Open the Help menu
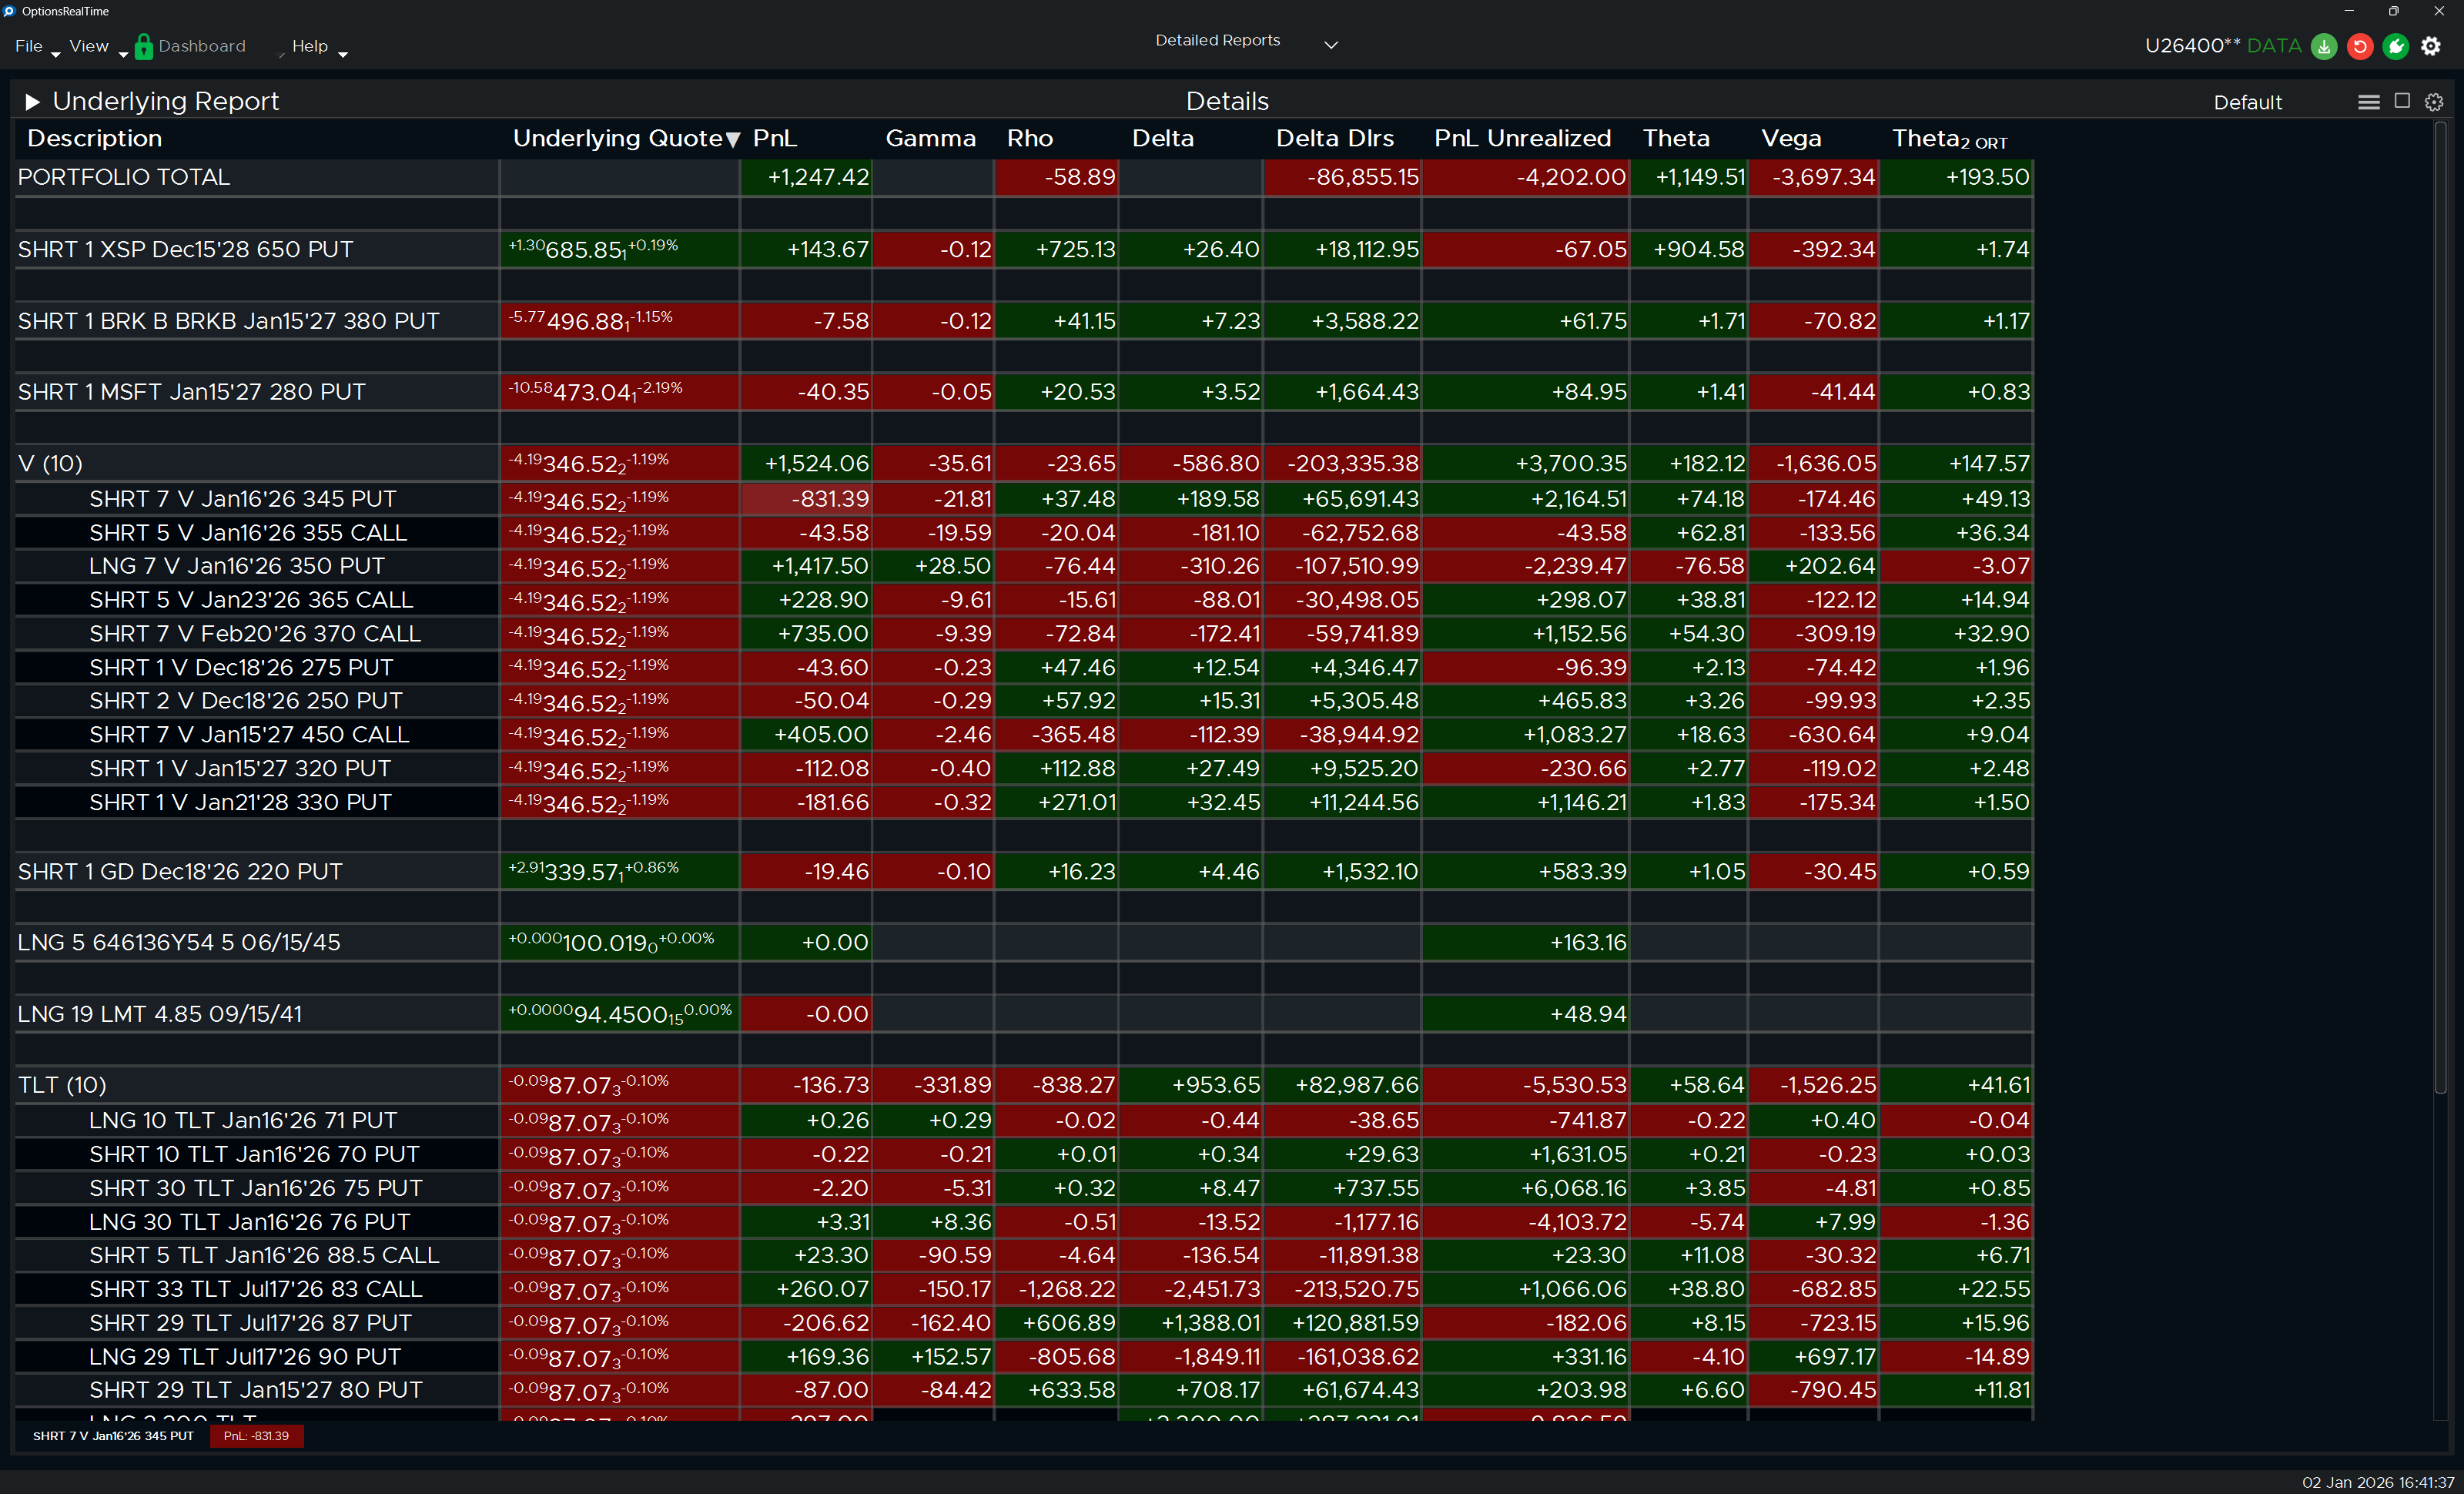Screen dimensions: 2464x1494 coord(311,46)
